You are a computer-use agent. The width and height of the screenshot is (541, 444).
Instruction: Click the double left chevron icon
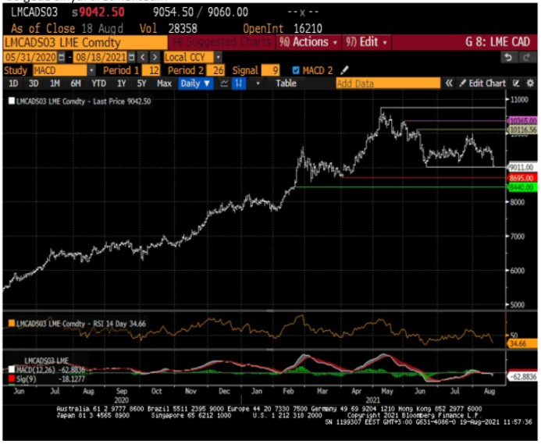click(x=449, y=83)
